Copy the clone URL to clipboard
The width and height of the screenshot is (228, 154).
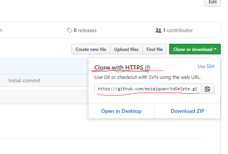[x=208, y=89]
